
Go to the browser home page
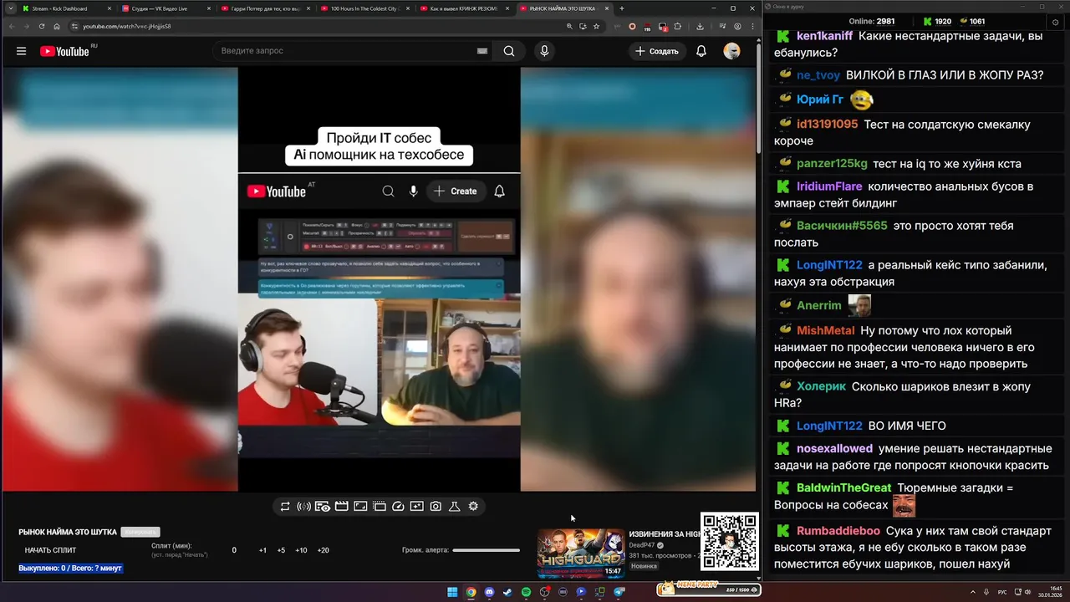point(57,26)
